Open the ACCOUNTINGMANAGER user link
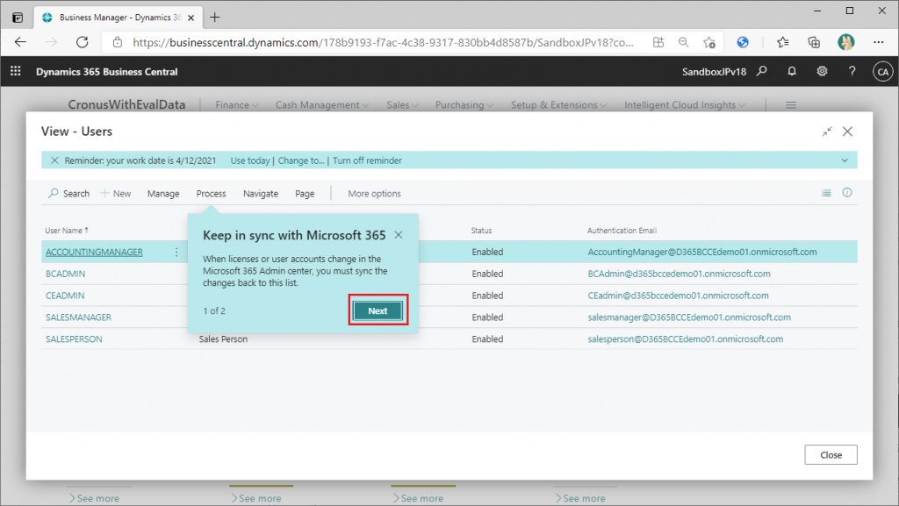The height and width of the screenshot is (506, 899). click(x=94, y=252)
